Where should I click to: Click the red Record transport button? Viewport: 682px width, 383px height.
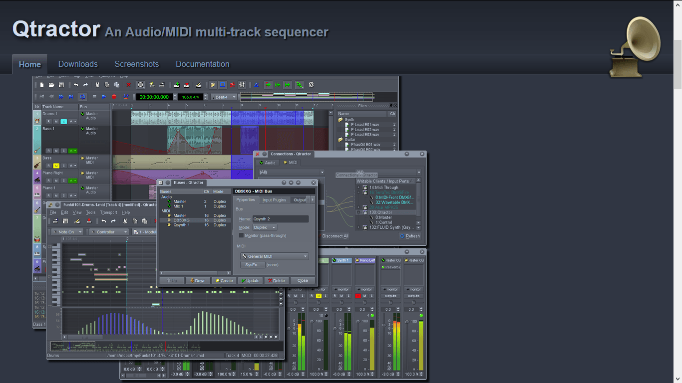click(x=114, y=97)
